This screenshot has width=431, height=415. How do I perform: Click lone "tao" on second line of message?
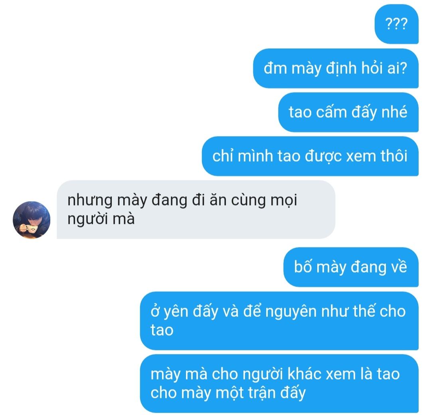[x=162, y=330]
